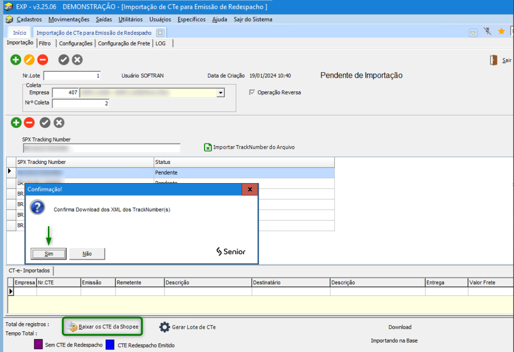514x352 pixels.
Task: Click the question mark icon in the dialog
Action: 37,208
